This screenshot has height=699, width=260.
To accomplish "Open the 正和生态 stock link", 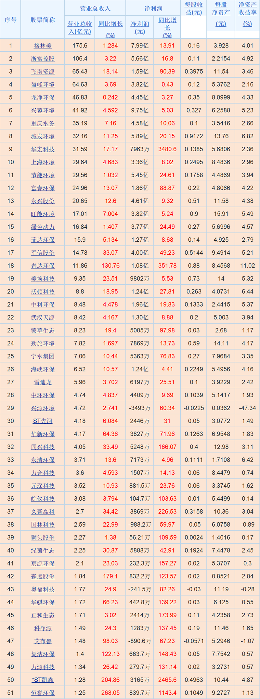I will pyautogui.click(x=43, y=615).
